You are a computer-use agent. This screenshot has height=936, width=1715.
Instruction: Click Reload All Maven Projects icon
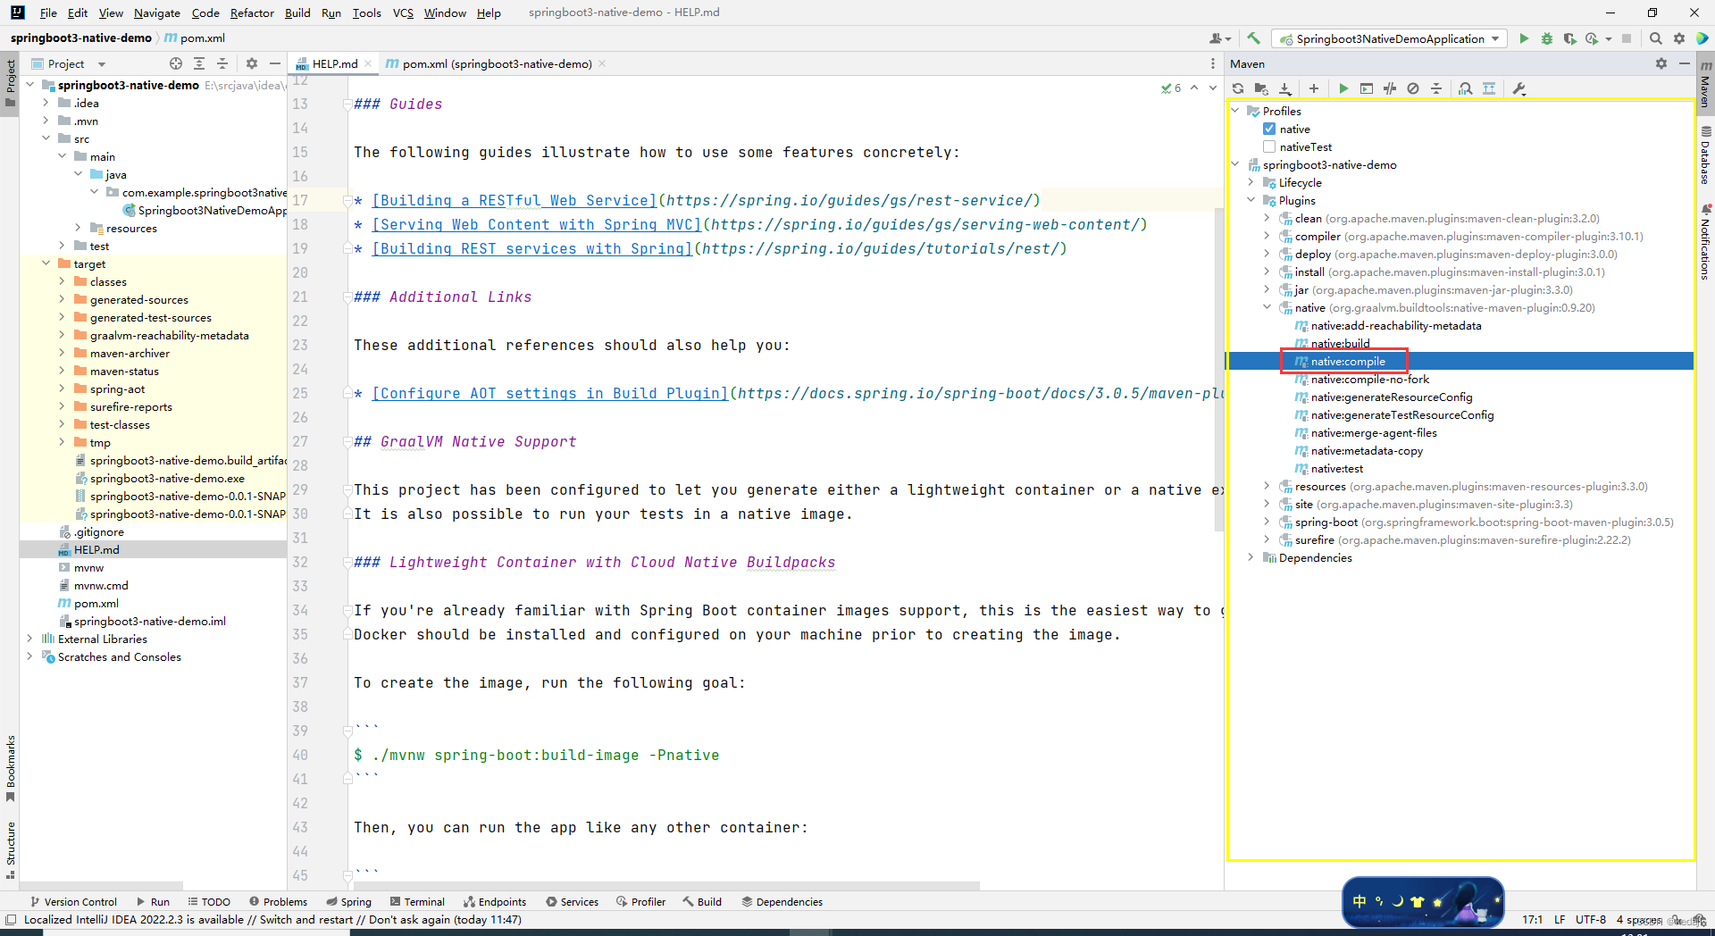(x=1238, y=88)
